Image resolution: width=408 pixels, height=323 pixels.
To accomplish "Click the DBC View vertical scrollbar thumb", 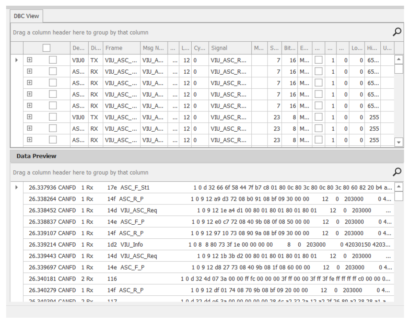I will click(399, 69).
